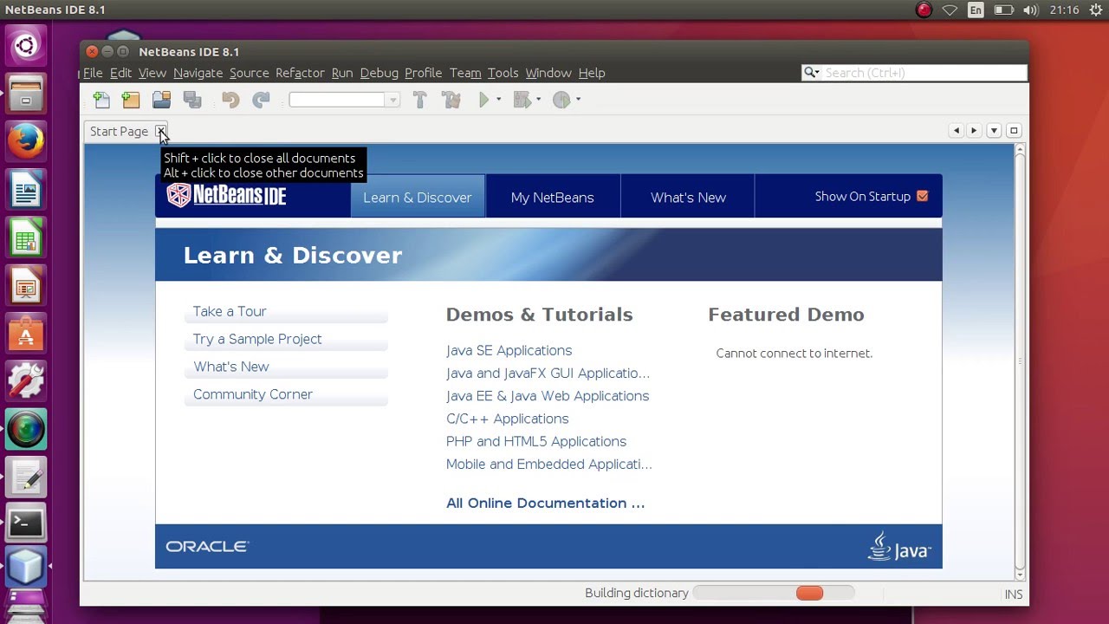
Task: Open the Terminal from the launcher
Action: coord(25,523)
